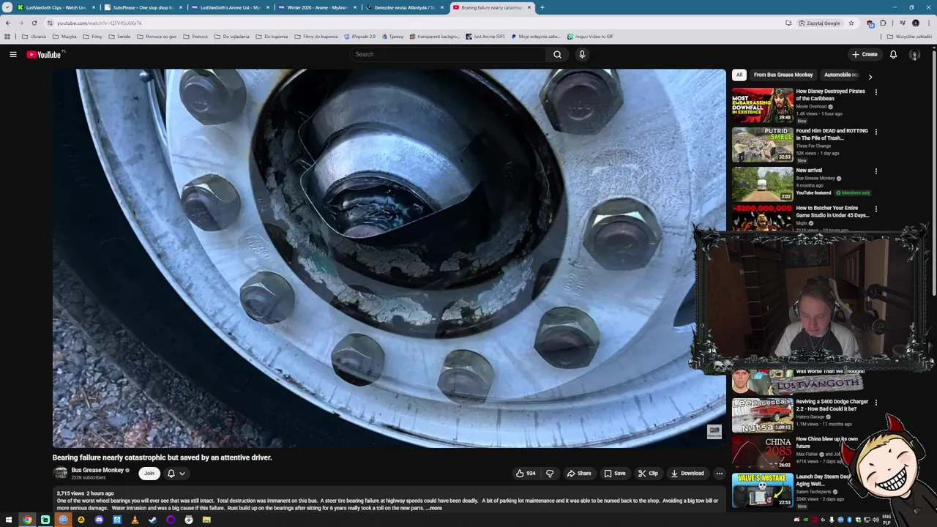The height and width of the screenshot is (527, 937).
Task: Open the Chrome tab search dropdown
Action: click(x=7, y=7)
